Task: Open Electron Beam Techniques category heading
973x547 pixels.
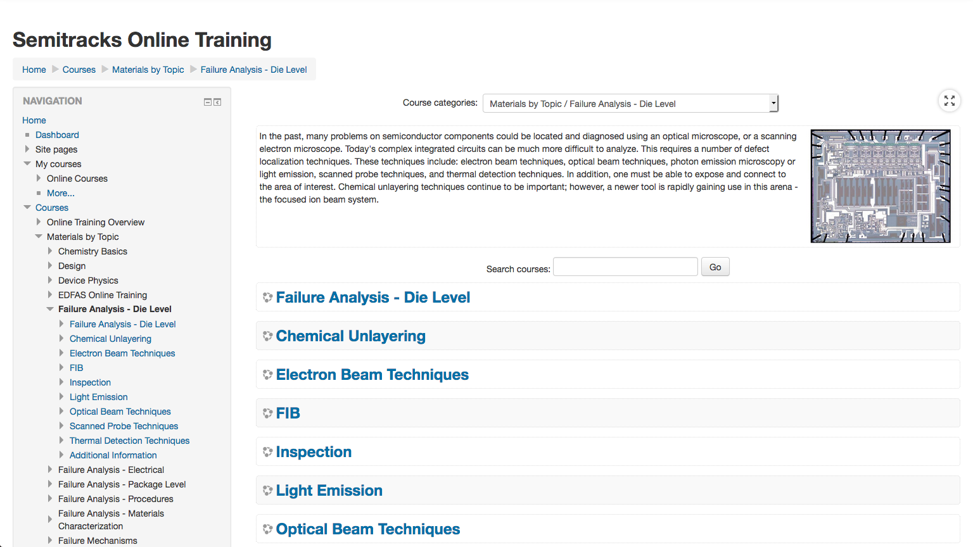Action: tap(372, 375)
